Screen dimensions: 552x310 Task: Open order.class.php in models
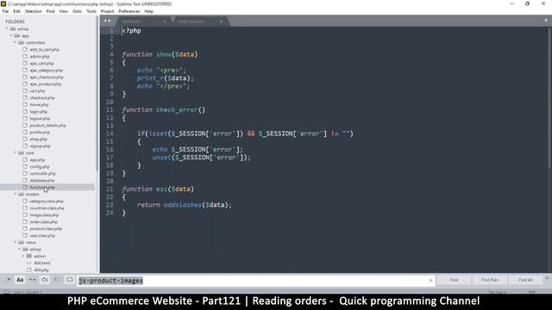(44, 222)
